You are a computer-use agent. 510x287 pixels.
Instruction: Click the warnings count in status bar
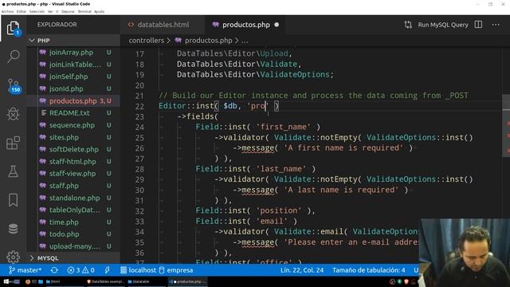pyautogui.click(x=88, y=270)
